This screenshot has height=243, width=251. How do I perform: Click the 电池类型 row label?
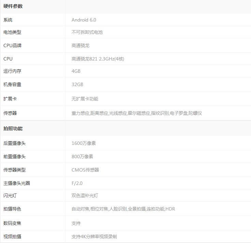point(12,32)
